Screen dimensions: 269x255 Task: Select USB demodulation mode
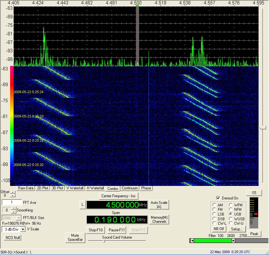coord(230,214)
